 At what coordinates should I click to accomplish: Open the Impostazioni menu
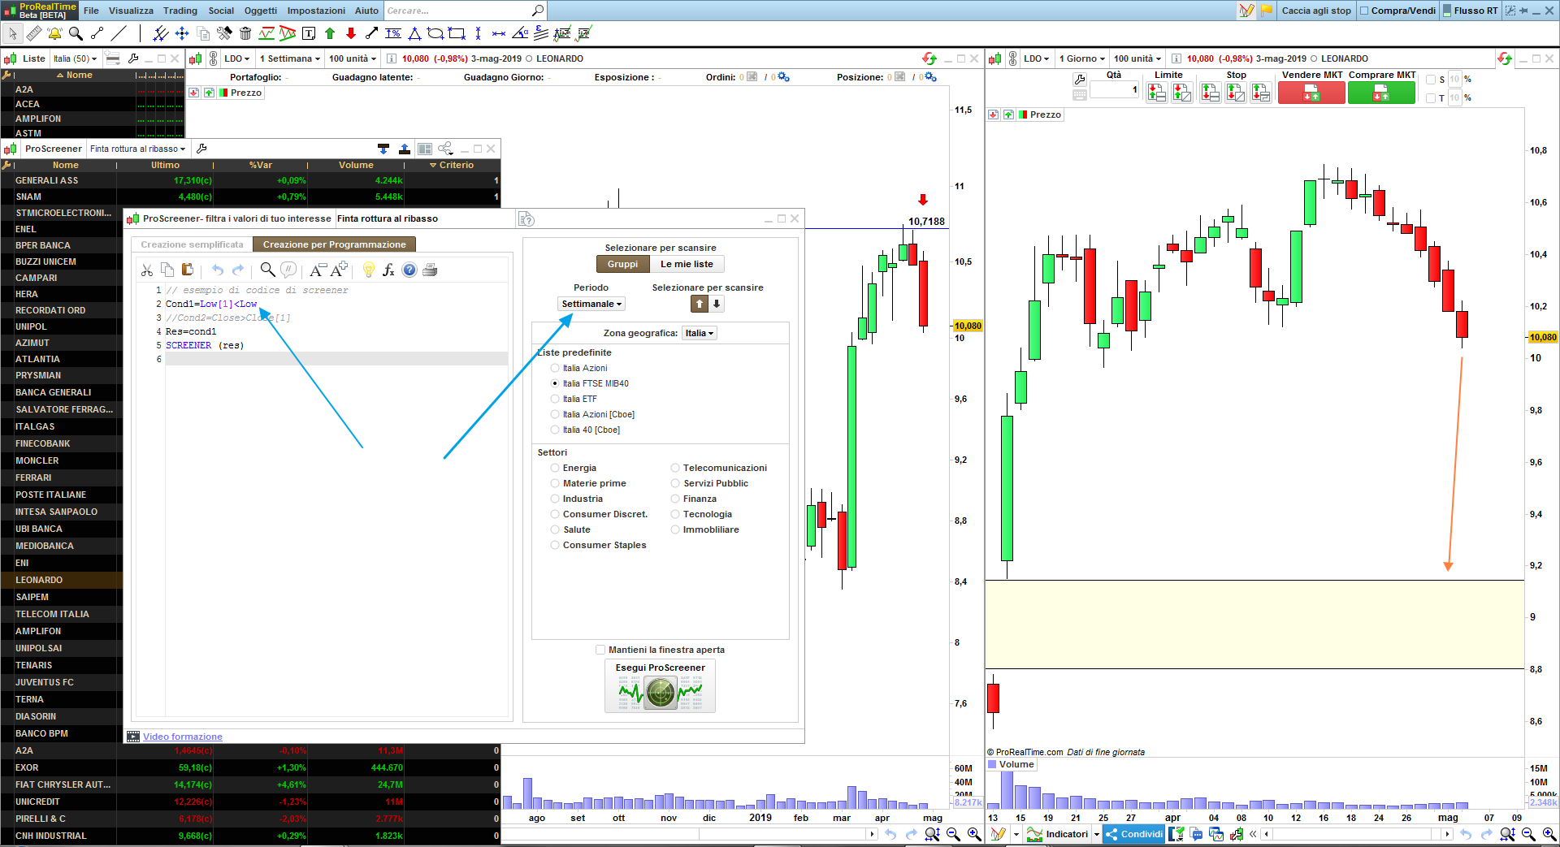pos(316,11)
